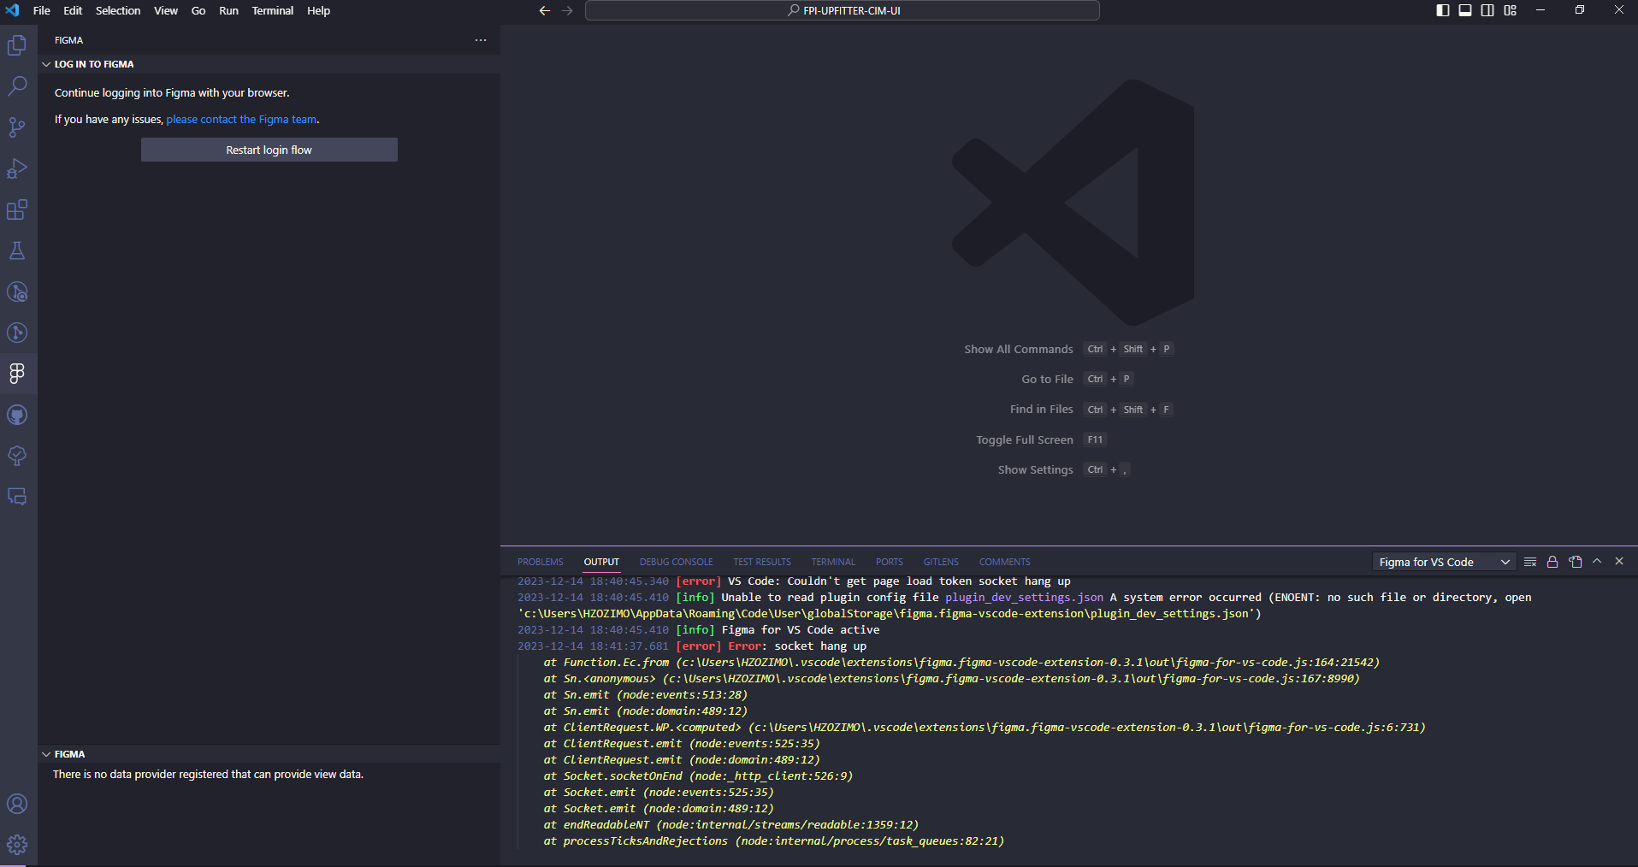This screenshot has width=1638, height=867.
Task: Open the Go menu
Action: pos(198,10)
